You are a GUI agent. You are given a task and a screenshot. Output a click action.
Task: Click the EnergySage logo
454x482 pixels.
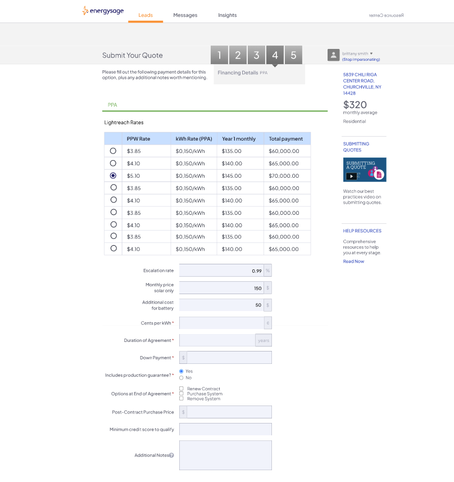coord(103,11)
